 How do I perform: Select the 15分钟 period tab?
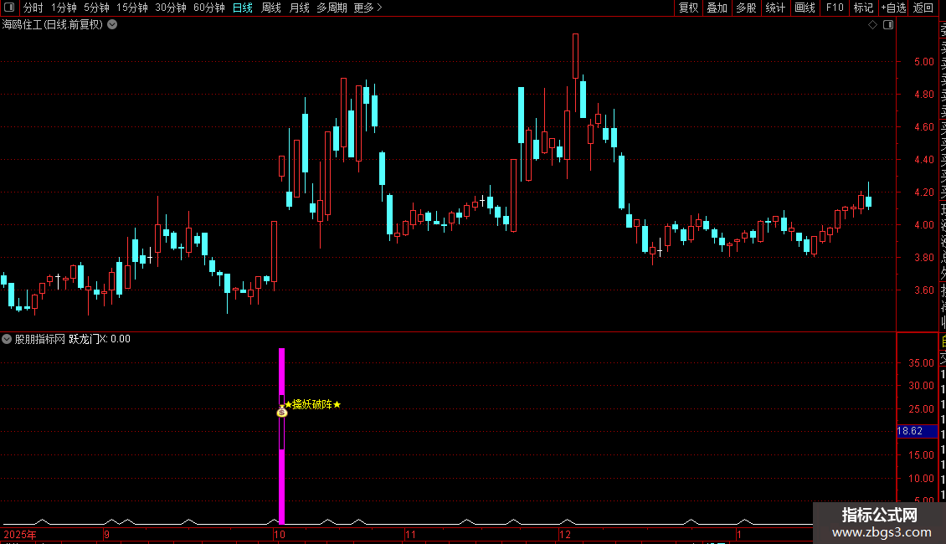point(131,8)
